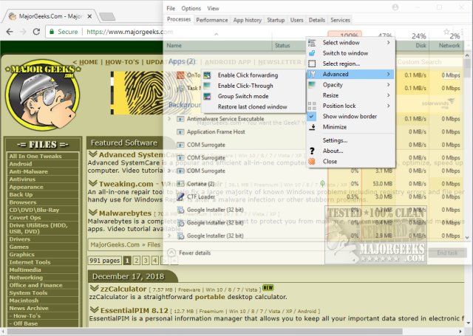This screenshot has width=473, height=336.
Task: Expand the Cortana (2) process group
Action: [x=169, y=184]
